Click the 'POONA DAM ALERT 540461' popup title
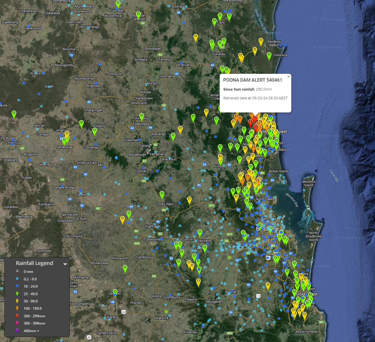375x342 pixels. [253, 80]
